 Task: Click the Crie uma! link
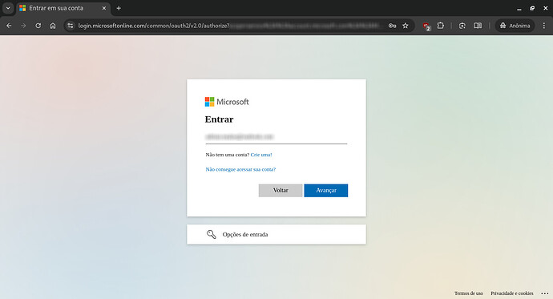point(261,155)
